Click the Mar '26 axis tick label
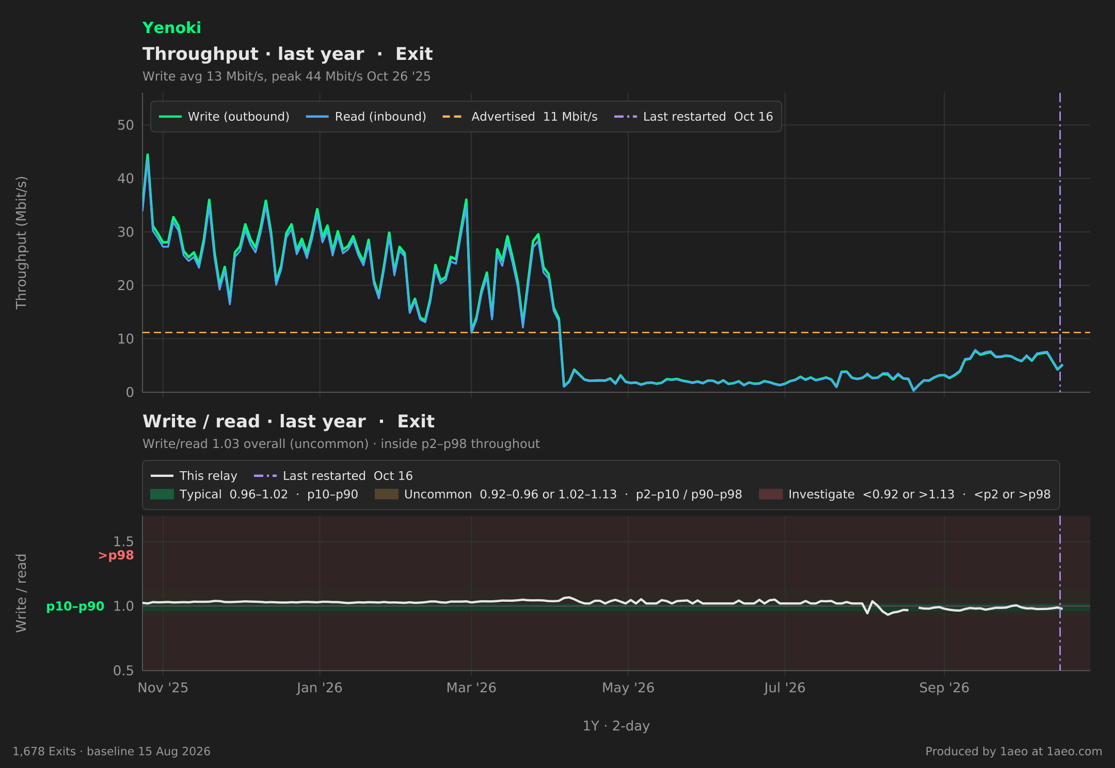 (x=471, y=688)
